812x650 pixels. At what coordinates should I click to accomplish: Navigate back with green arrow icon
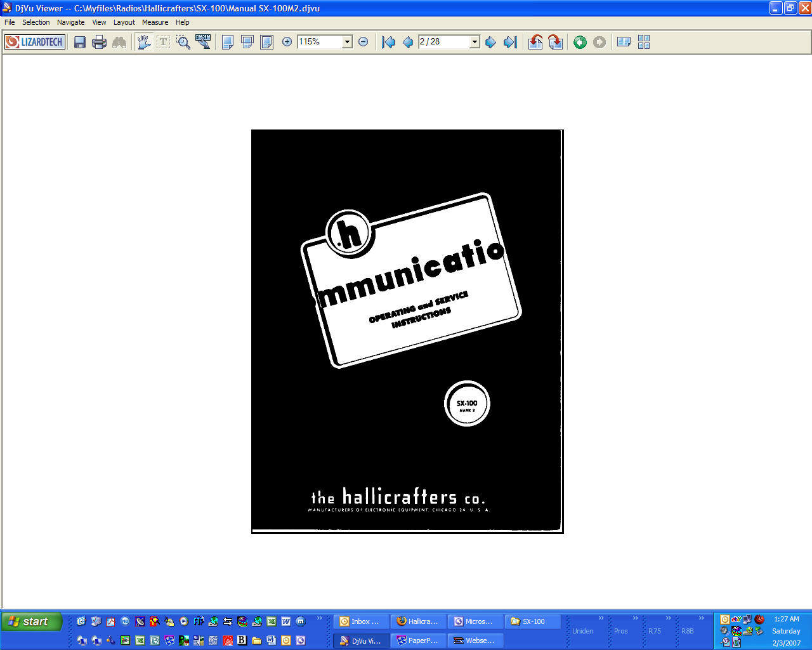(580, 42)
